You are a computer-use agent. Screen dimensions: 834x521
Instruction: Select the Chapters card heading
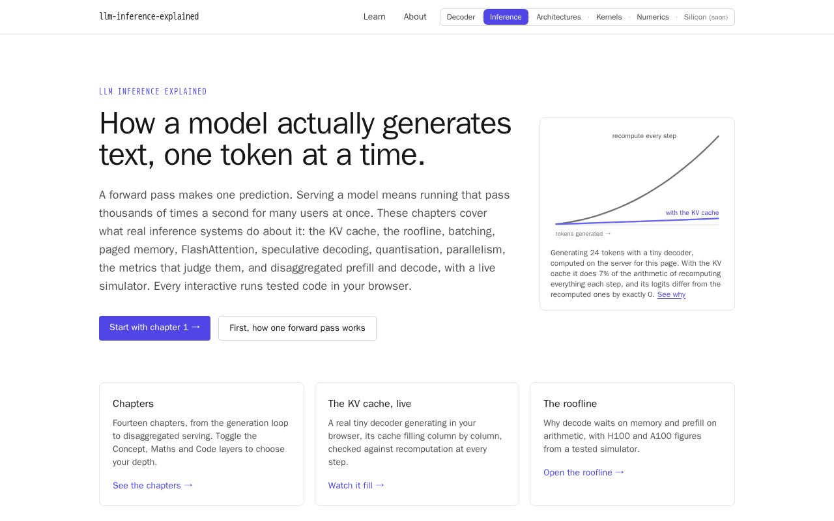click(x=133, y=404)
